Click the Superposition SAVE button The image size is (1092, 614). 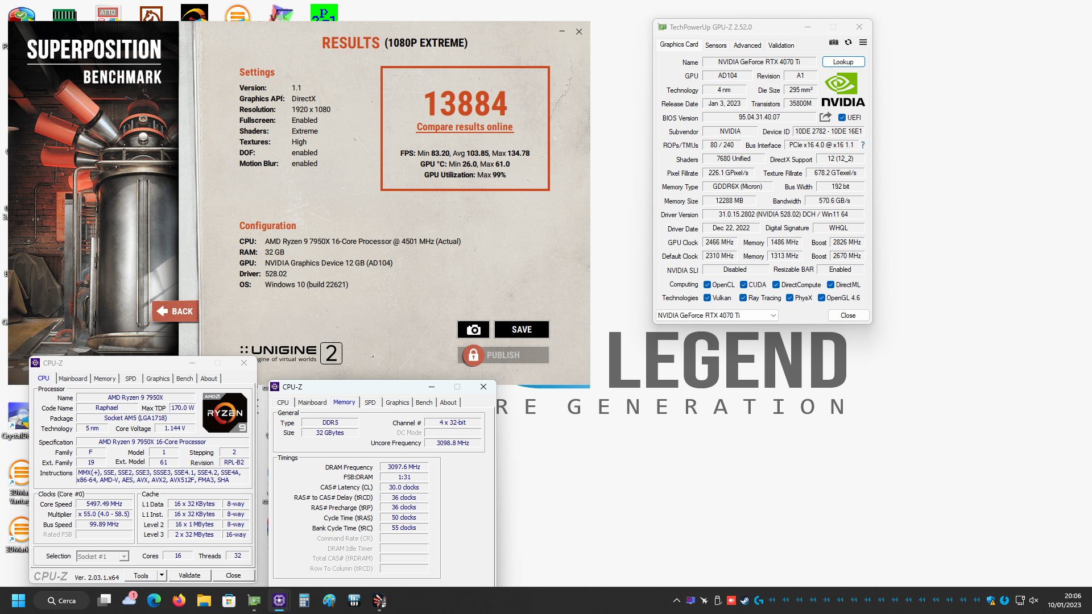click(522, 330)
